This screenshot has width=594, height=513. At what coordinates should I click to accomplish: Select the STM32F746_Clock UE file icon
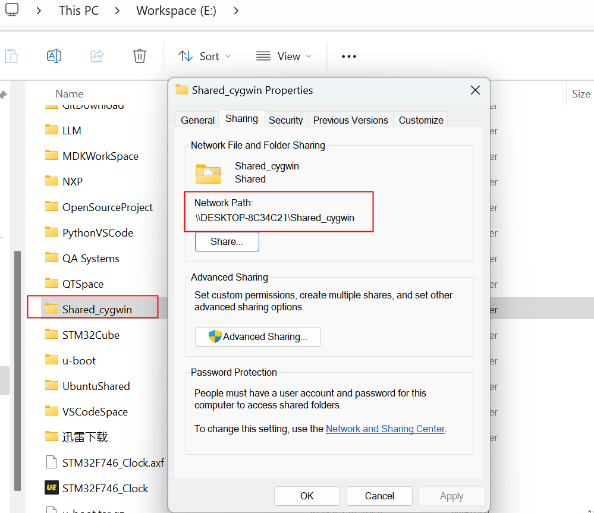click(52, 488)
